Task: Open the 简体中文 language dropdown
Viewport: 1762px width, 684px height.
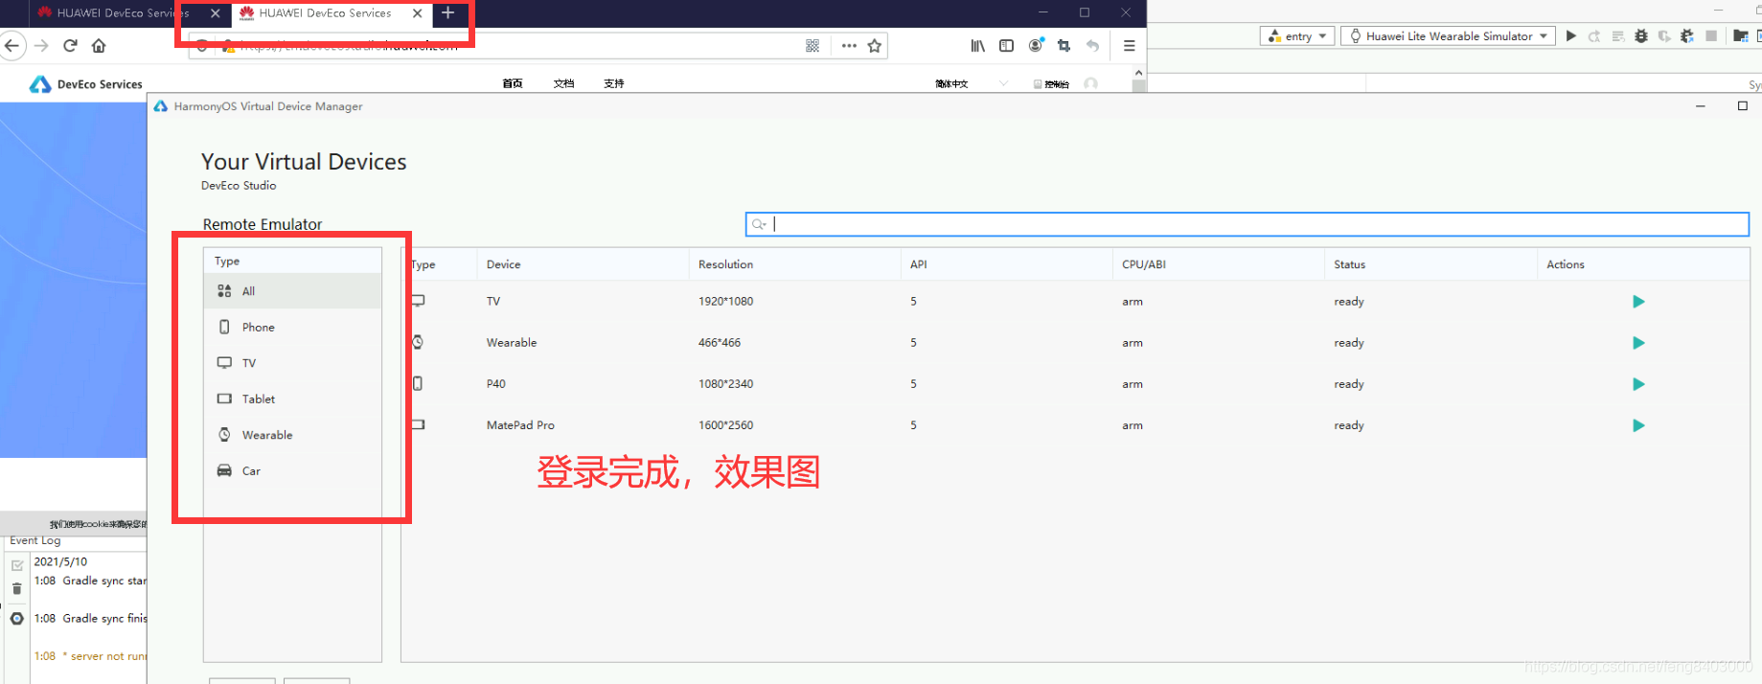Action: tap(971, 83)
